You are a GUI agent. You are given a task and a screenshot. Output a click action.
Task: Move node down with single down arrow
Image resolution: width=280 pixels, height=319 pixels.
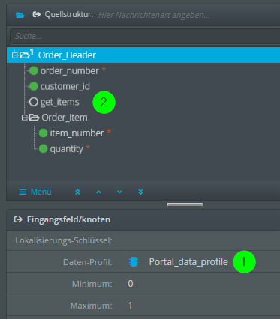pos(120,192)
